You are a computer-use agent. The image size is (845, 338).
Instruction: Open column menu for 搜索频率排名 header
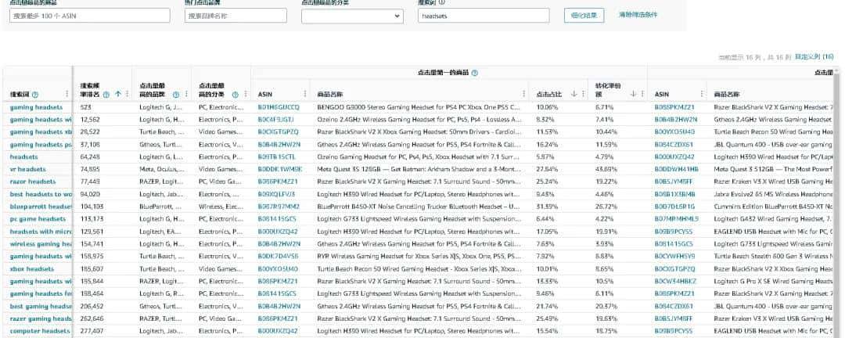(x=128, y=94)
